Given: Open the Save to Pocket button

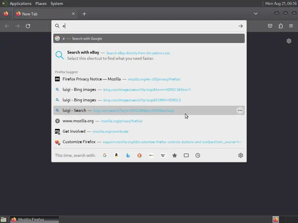Looking at the screenshot, I should (270, 26).
